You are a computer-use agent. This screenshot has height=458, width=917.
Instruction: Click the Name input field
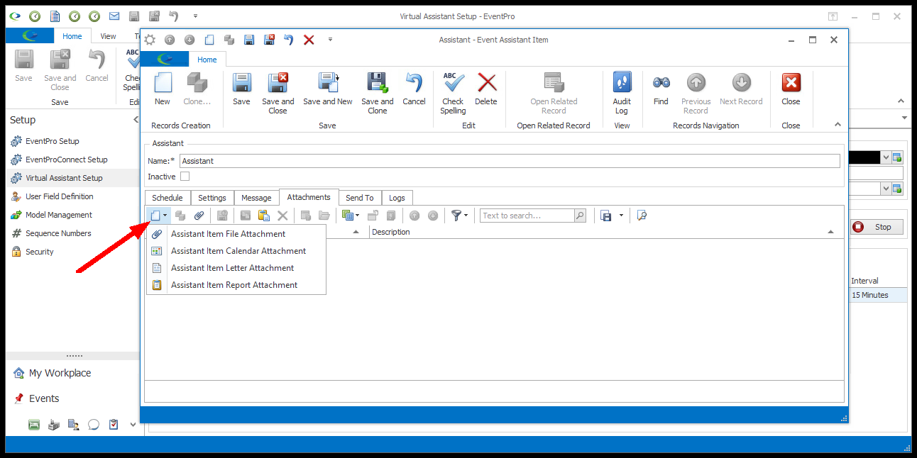click(510, 161)
